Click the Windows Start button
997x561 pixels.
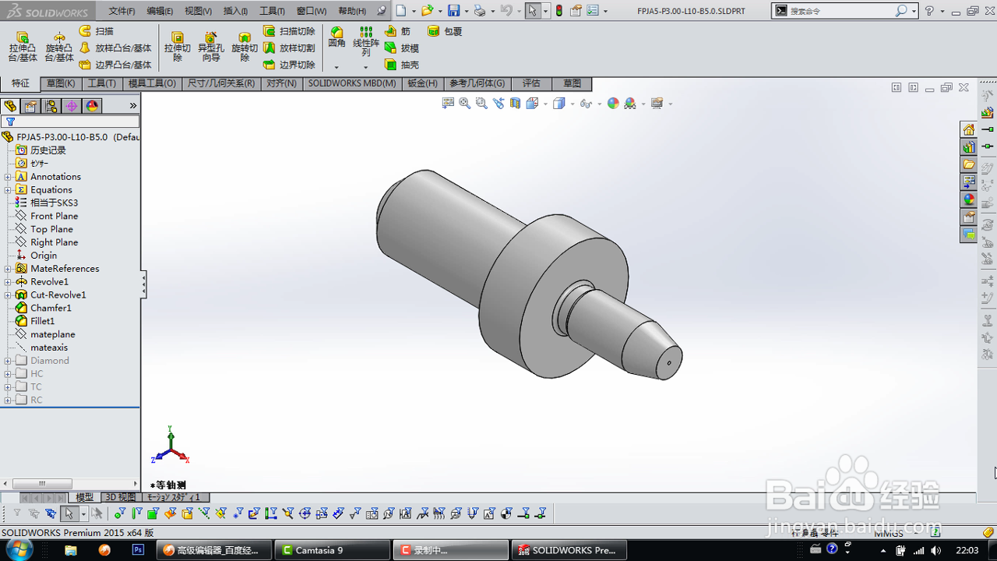19,550
